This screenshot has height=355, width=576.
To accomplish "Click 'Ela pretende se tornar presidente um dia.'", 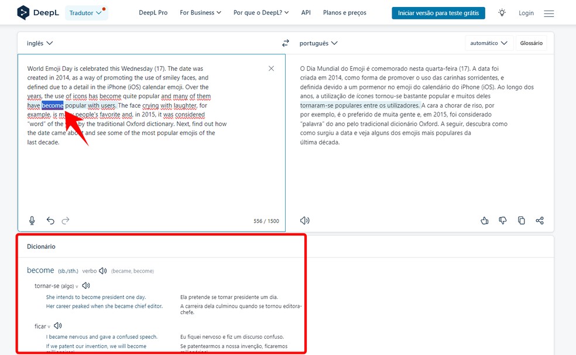I will tap(229, 297).
